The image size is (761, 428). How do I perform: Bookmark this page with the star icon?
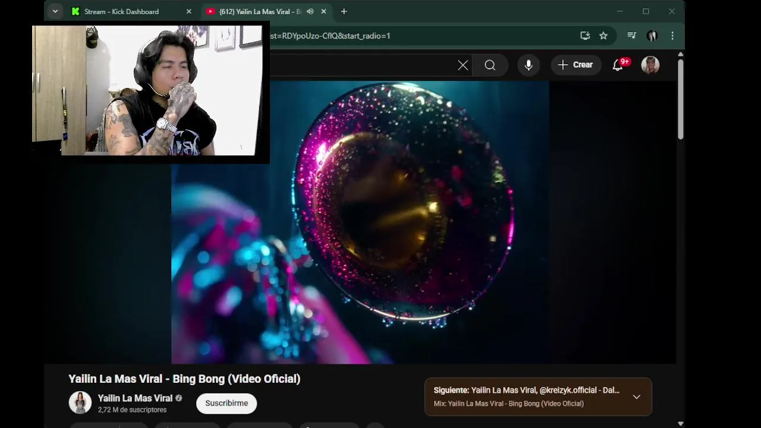(x=603, y=36)
